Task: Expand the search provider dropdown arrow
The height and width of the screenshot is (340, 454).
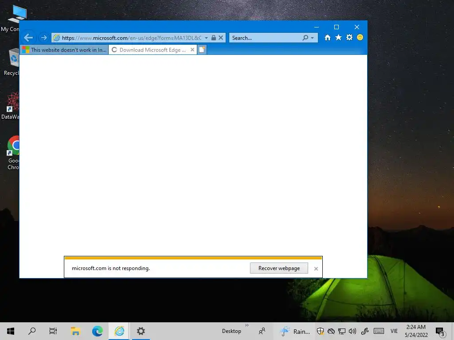Action: click(x=312, y=38)
